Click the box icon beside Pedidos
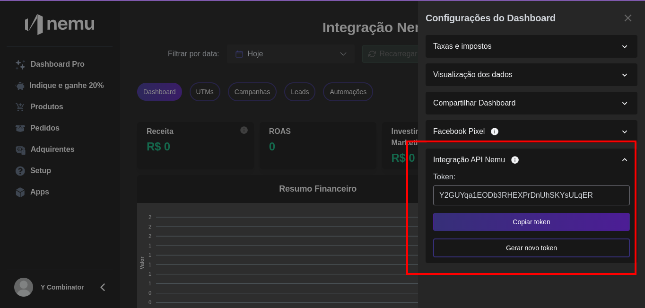Image resolution: width=645 pixels, height=308 pixels. 20,128
